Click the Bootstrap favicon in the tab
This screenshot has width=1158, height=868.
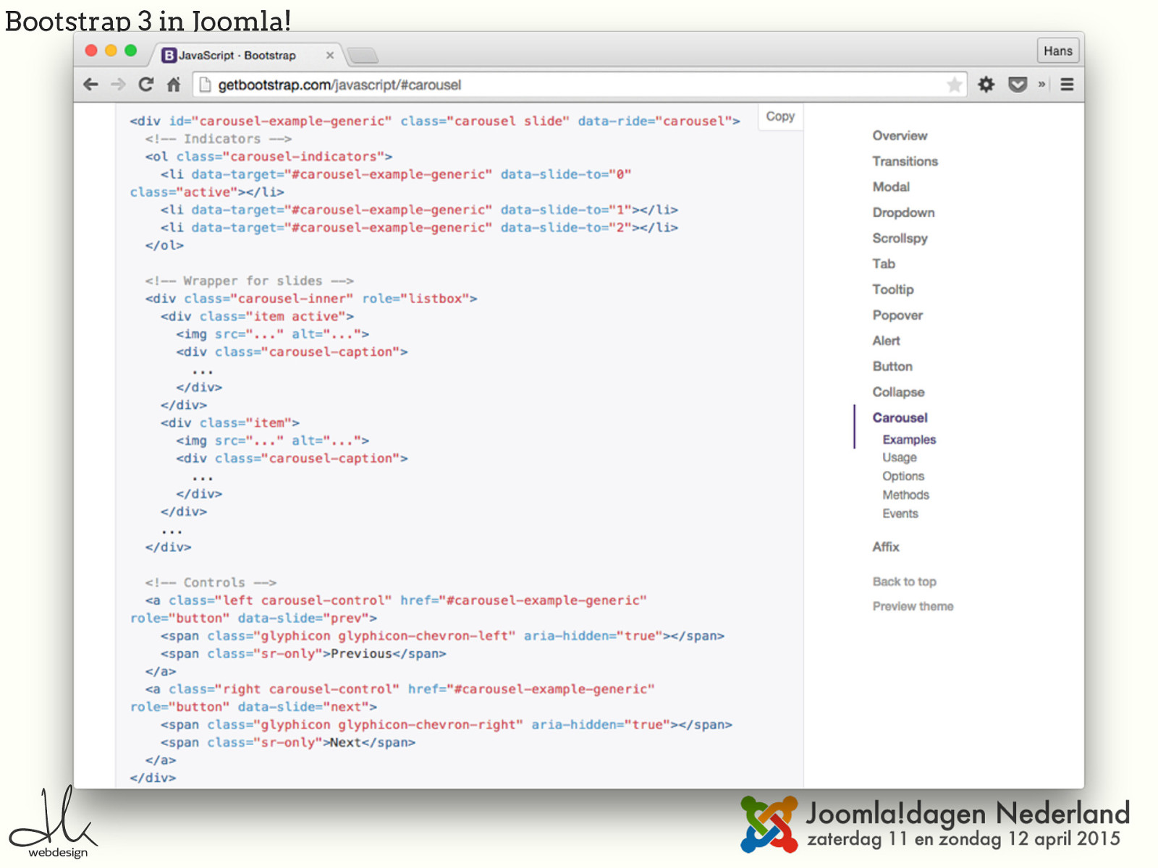point(169,55)
